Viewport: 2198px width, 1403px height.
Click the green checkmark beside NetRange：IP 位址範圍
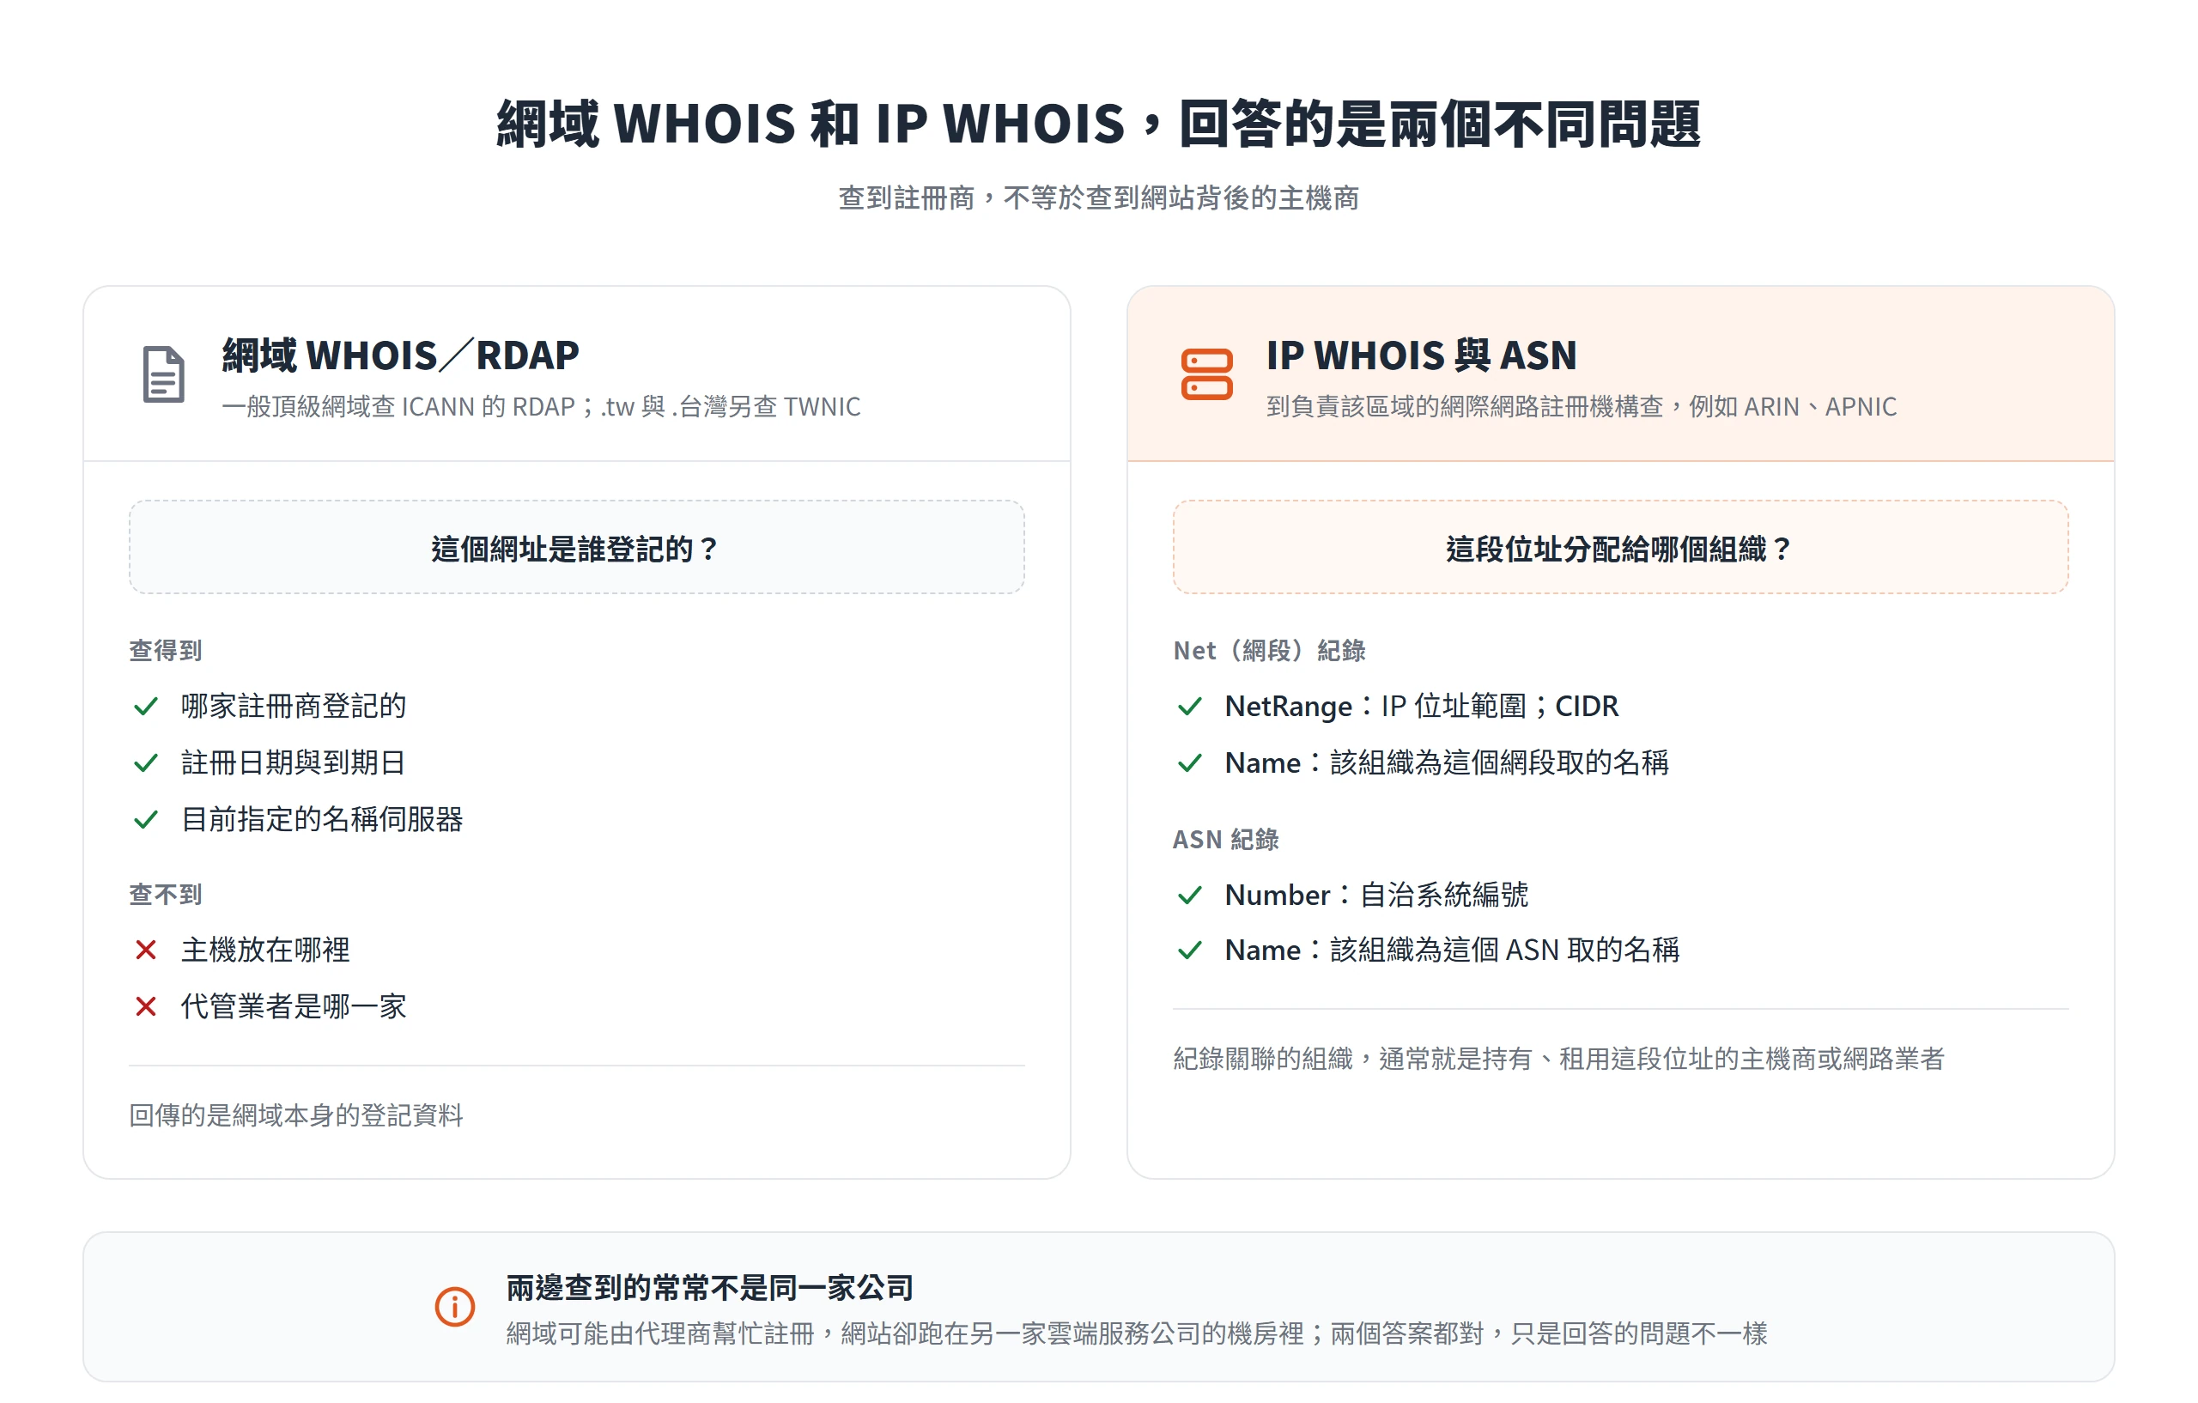1190,707
